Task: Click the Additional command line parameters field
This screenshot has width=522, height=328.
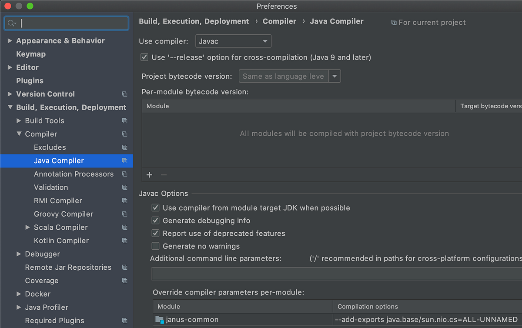Action: pyautogui.click(x=335, y=273)
